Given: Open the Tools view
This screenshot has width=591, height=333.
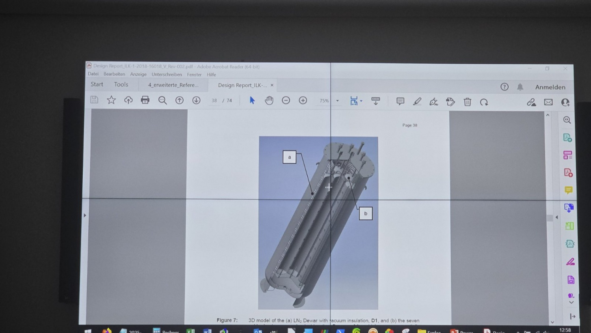Looking at the screenshot, I should [x=121, y=84].
